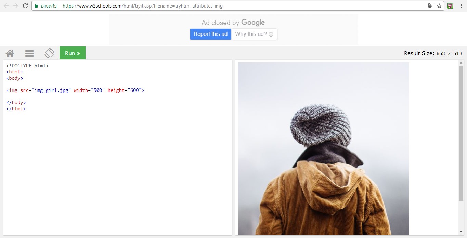Open the Chrome three-dot menu
The height and width of the screenshot is (238, 467).
[x=461, y=6]
